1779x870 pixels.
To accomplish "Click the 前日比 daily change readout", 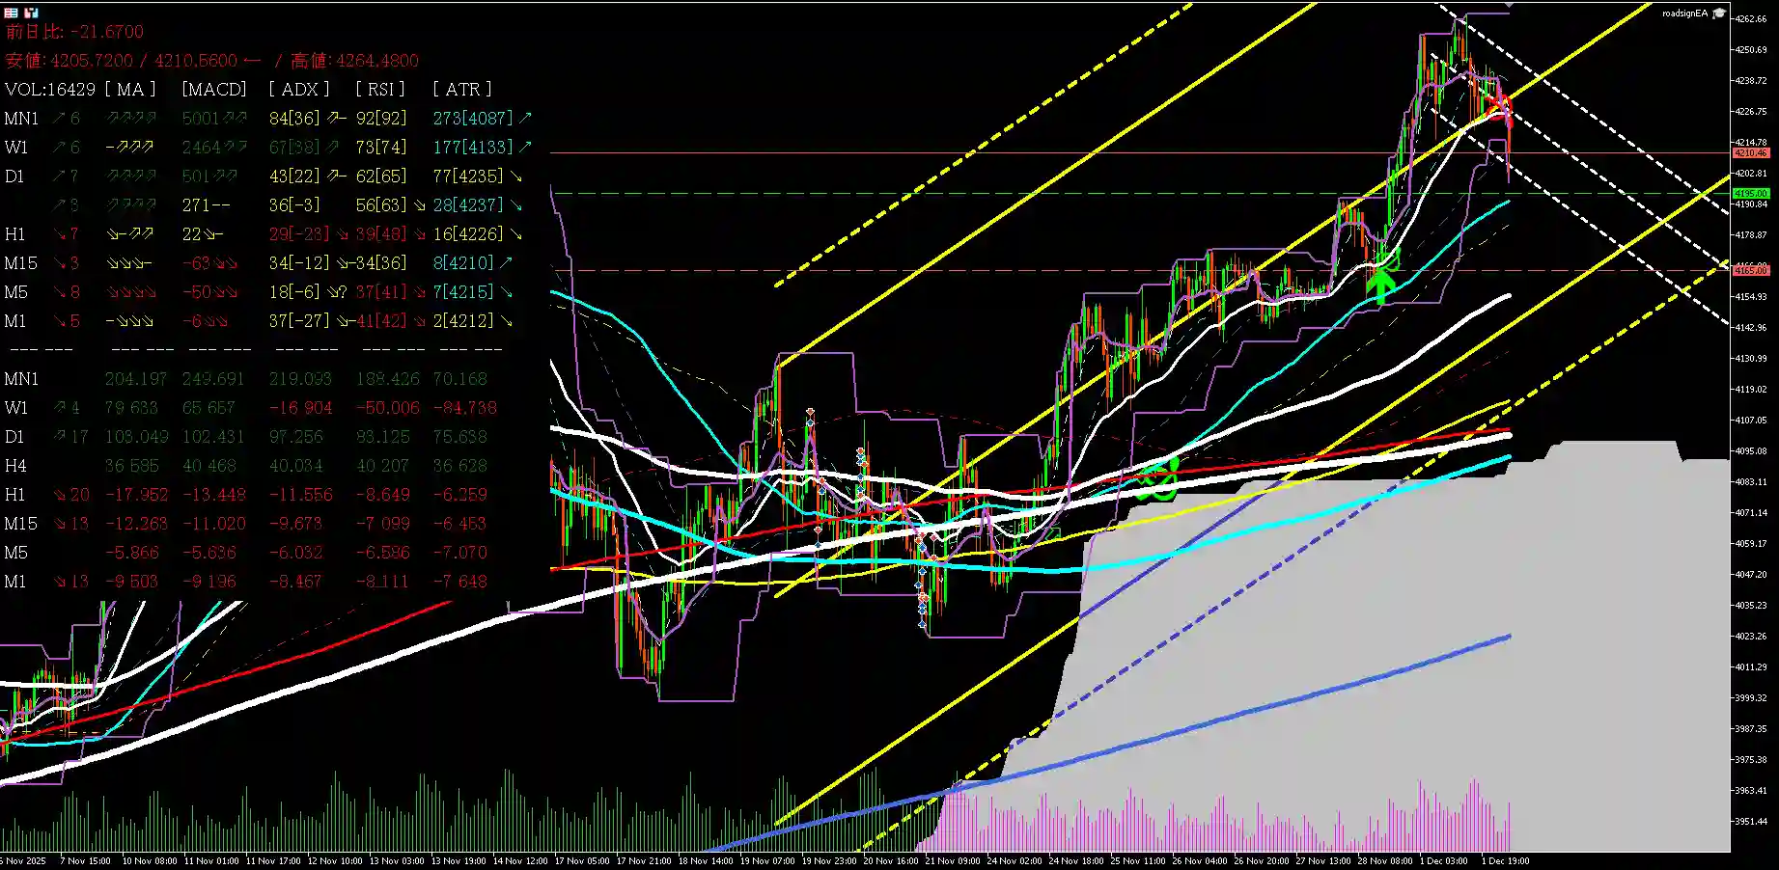I will pos(74,32).
